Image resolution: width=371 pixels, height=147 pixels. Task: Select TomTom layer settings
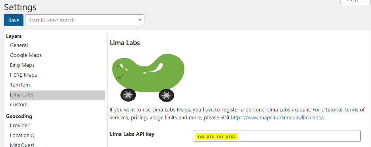tap(20, 85)
